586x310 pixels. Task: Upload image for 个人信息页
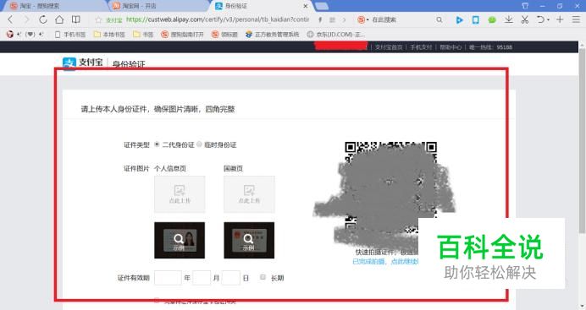coord(180,194)
